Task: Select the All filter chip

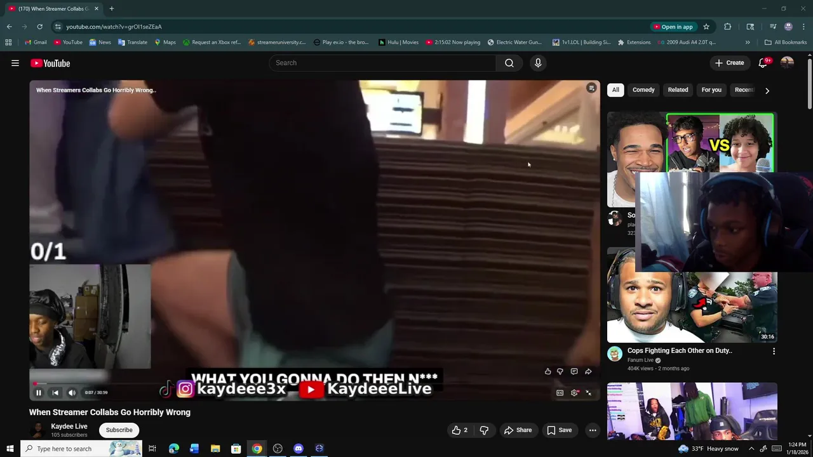Action: pos(615,90)
